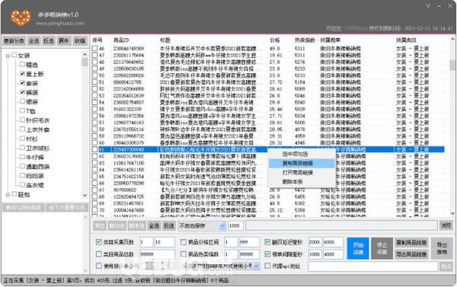
Task: Click the 浏览 browse button
Action: (x=446, y=225)
